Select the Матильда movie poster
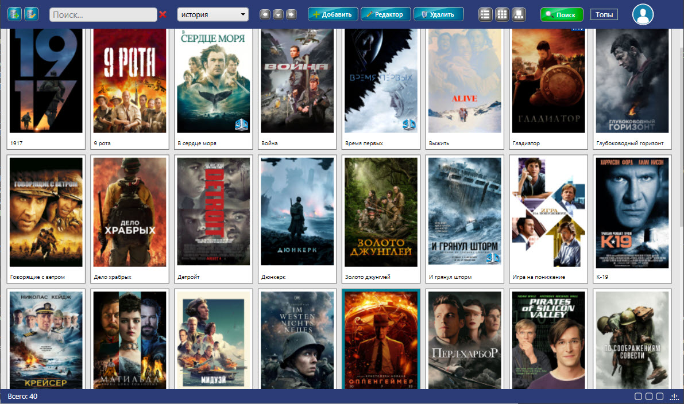The width and height of the screenshot is (684, 404). (130, 340)
